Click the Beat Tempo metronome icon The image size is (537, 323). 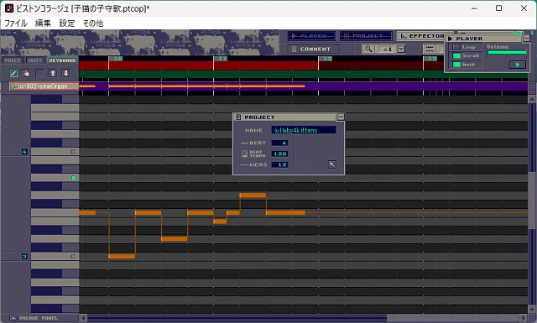(244, 154)
